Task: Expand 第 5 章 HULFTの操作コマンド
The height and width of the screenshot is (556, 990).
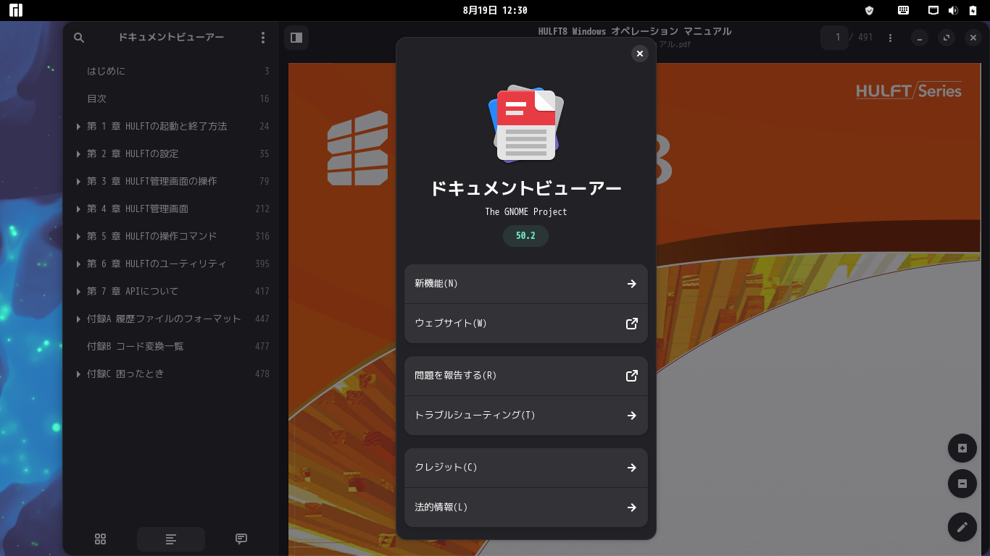Action: [78, 237]
